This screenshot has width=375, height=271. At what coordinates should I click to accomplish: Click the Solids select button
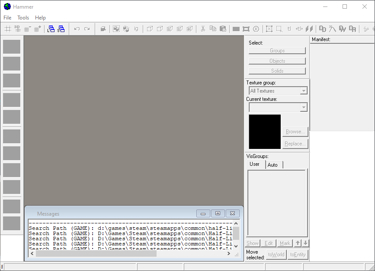pos(277,71)
